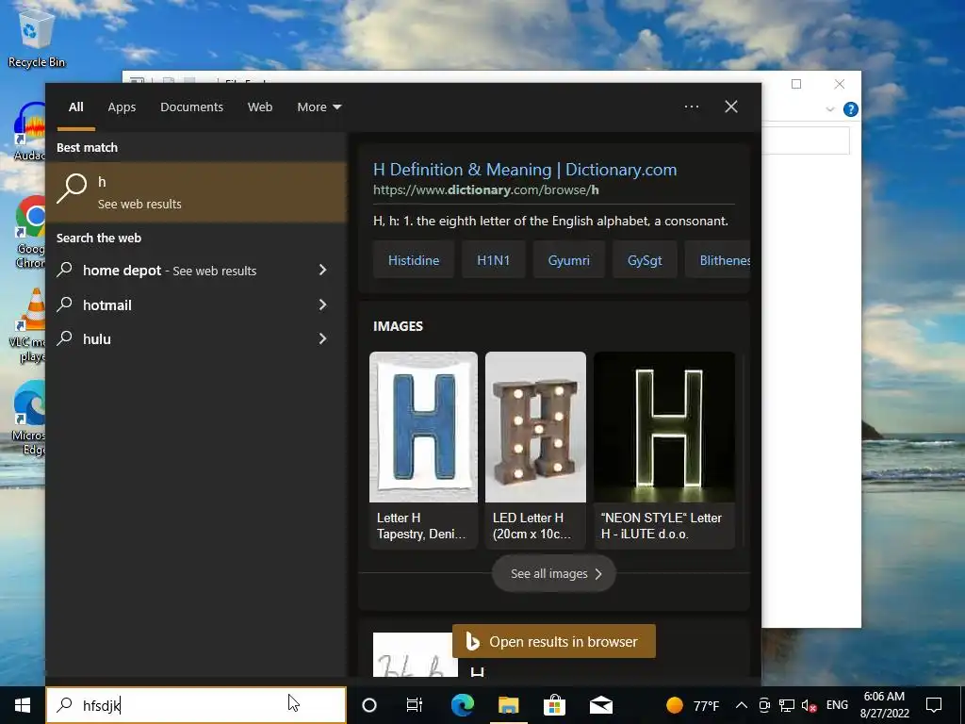Open the clock showing 6:06 AM
Image resolution: width=965 pixels, height=724 pixels.
pos(884,705)
